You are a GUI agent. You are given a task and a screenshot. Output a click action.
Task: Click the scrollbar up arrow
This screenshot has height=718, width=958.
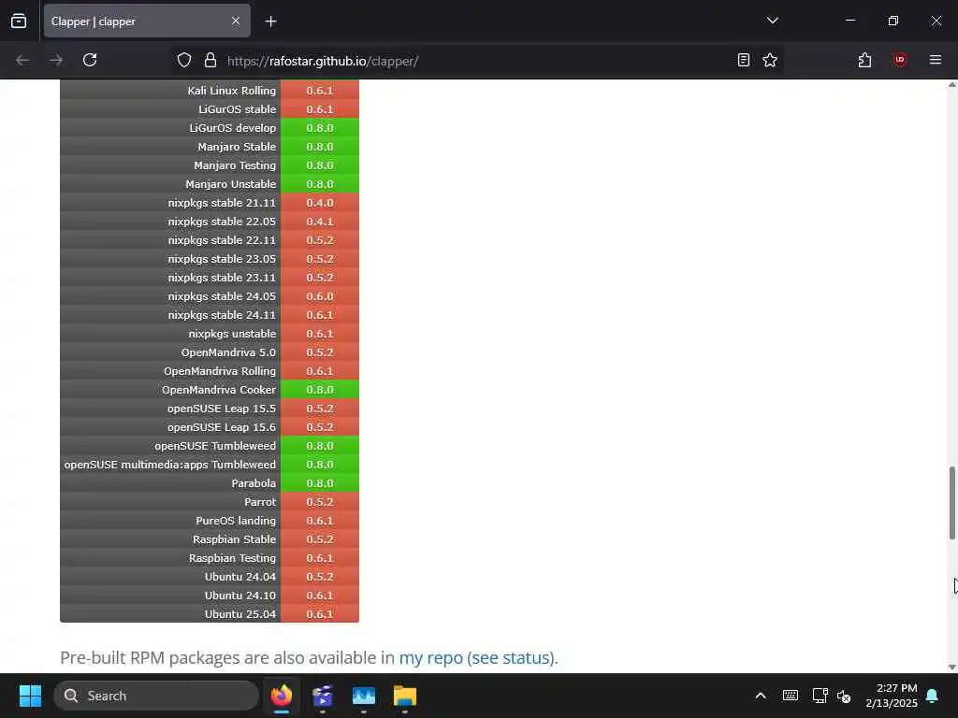pyautogui.click(x=951, y=85)
